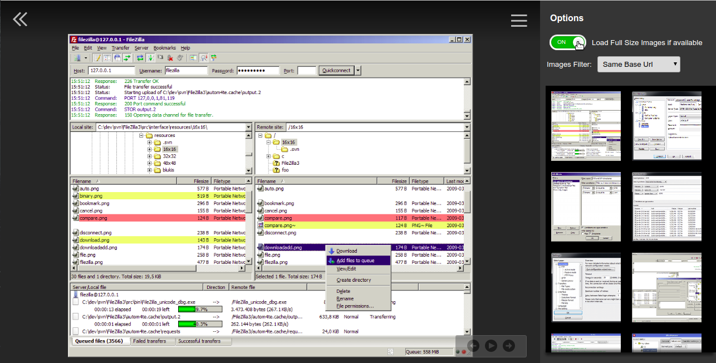Open the Site Manager dropdown arrow
The image size is (716, 363).
pos(86,57)
